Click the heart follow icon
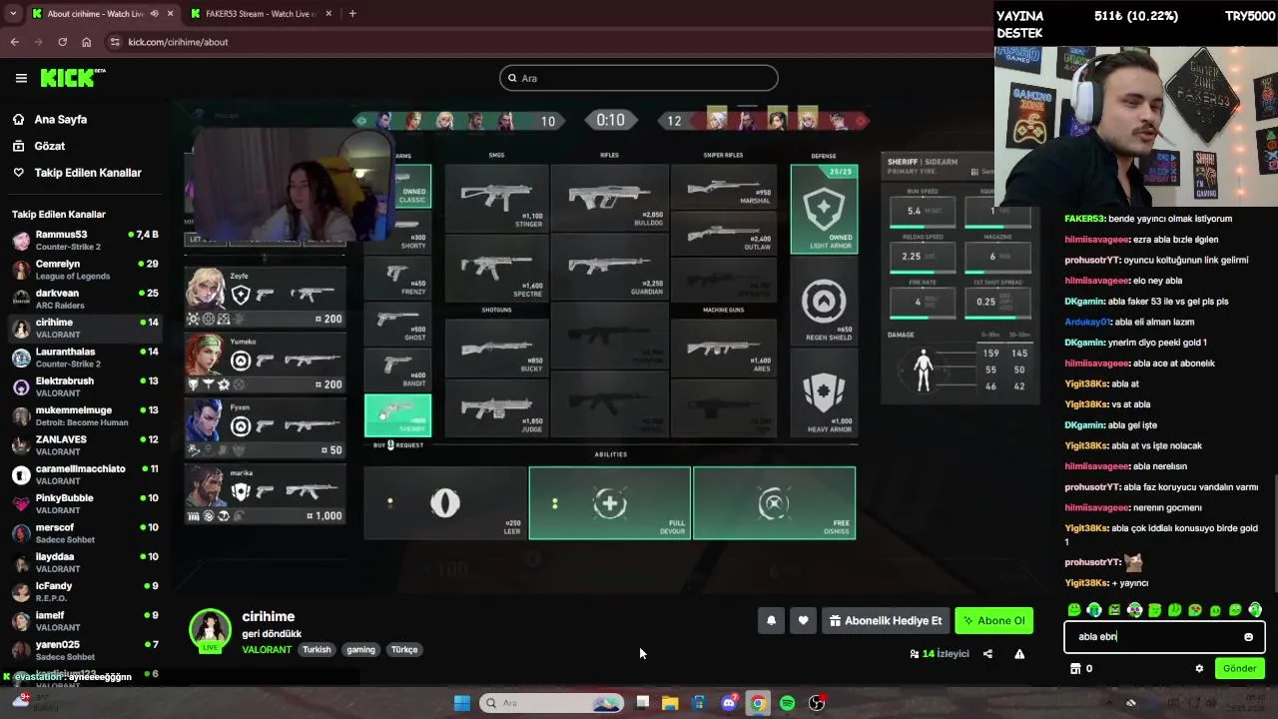 pyautogui.click(x=803, y=621)
